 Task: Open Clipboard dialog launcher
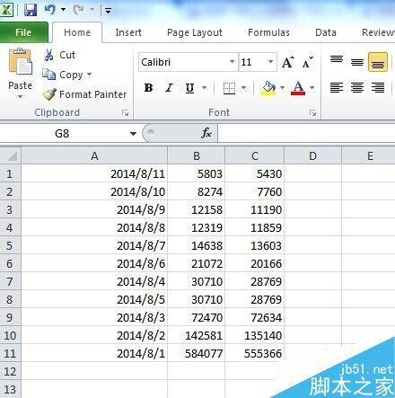[x=125, y=113]
